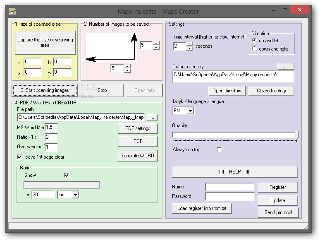Click the Register button
This screenshot has height=241, width=320.
click(277, 187)
